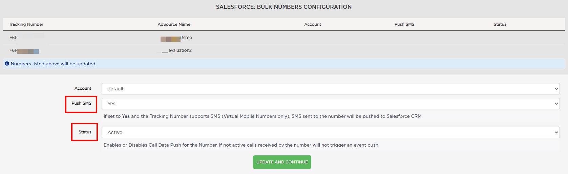Select the AdSource cell ending in Demo

(176, 38)
